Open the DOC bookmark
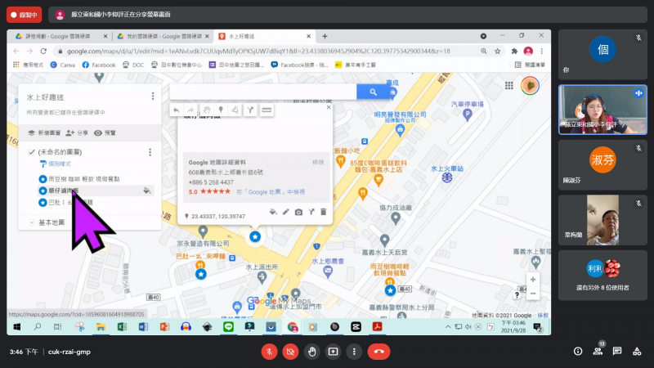The height and width of the screenshot is (368, 654). pos(133,65)
